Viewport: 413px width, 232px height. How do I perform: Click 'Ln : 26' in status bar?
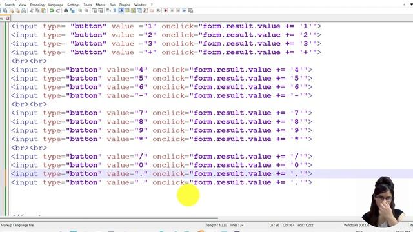(274, 225)
